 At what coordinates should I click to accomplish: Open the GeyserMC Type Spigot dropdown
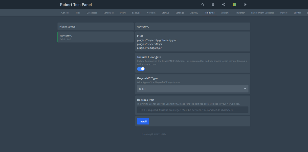(x=192, y=89)
